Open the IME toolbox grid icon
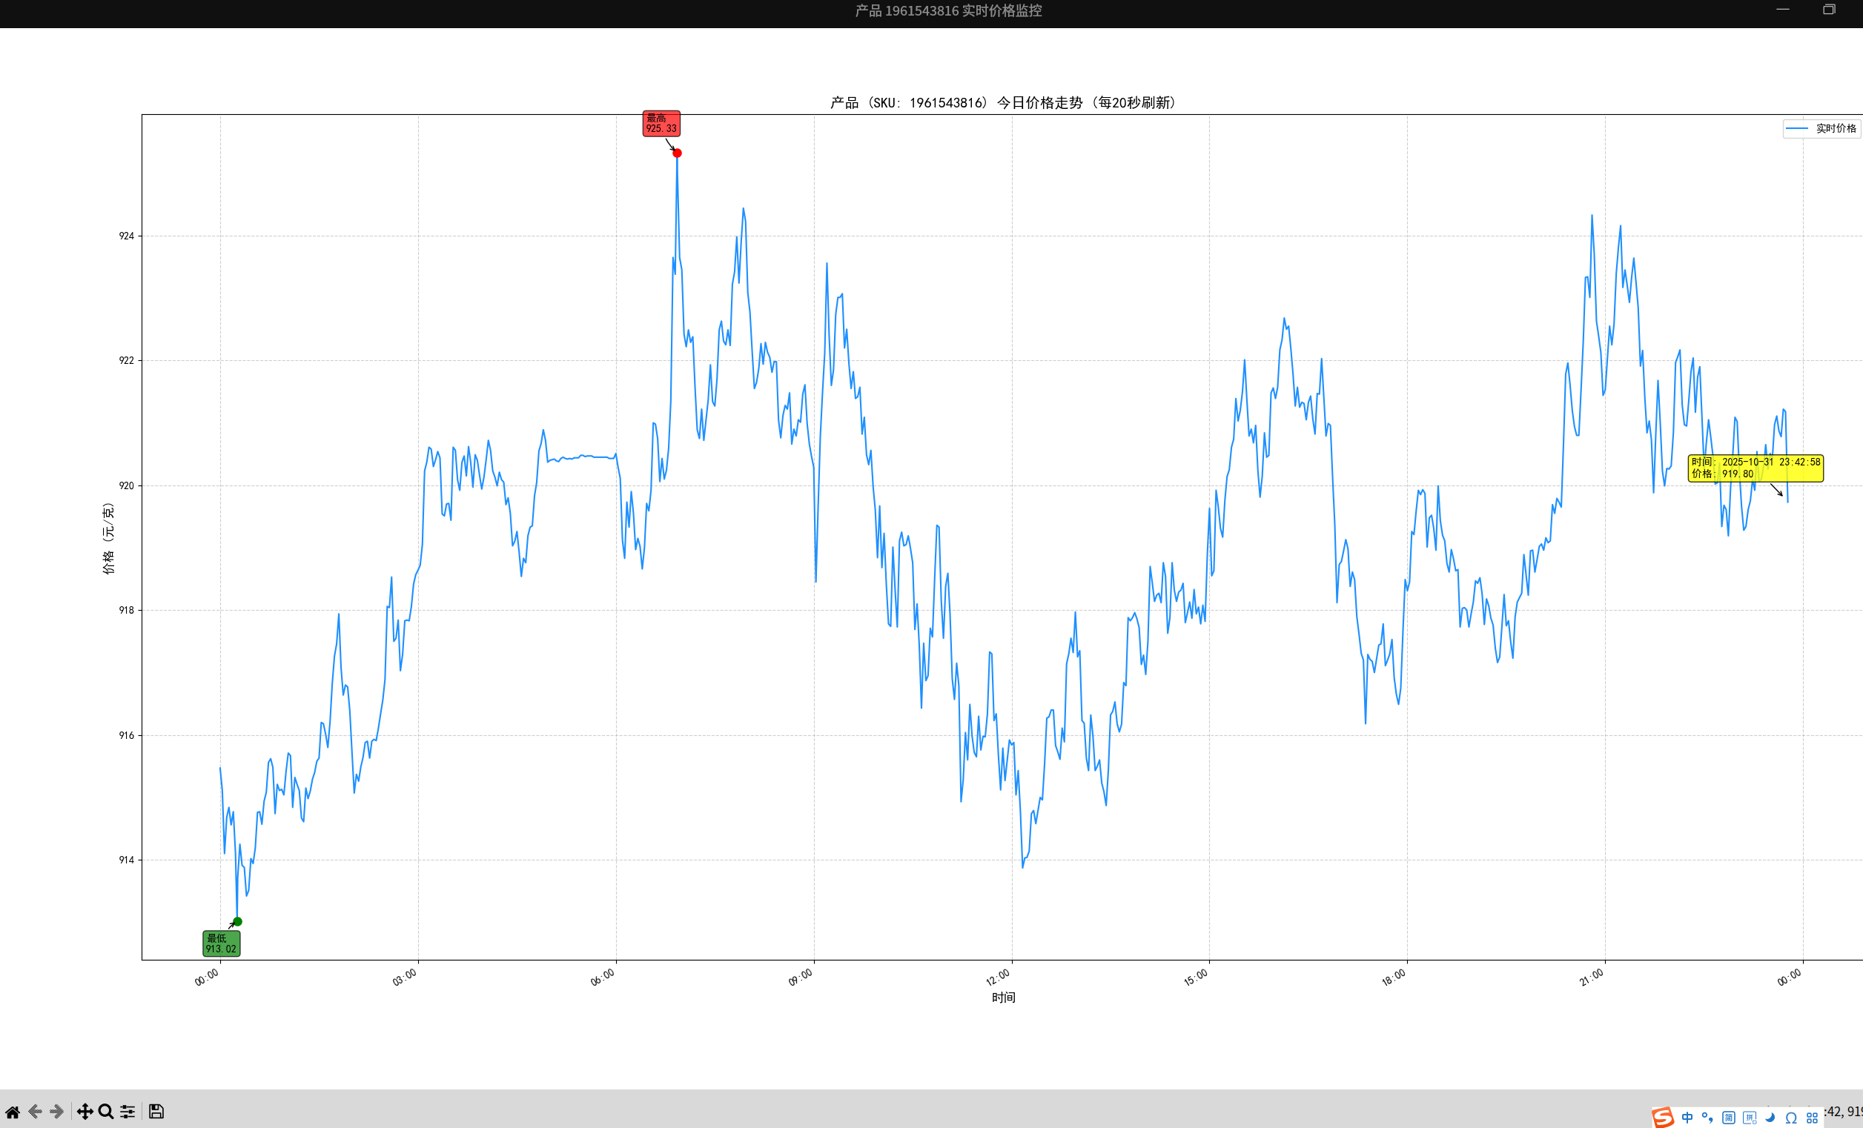 (x=1813, y=1118)
